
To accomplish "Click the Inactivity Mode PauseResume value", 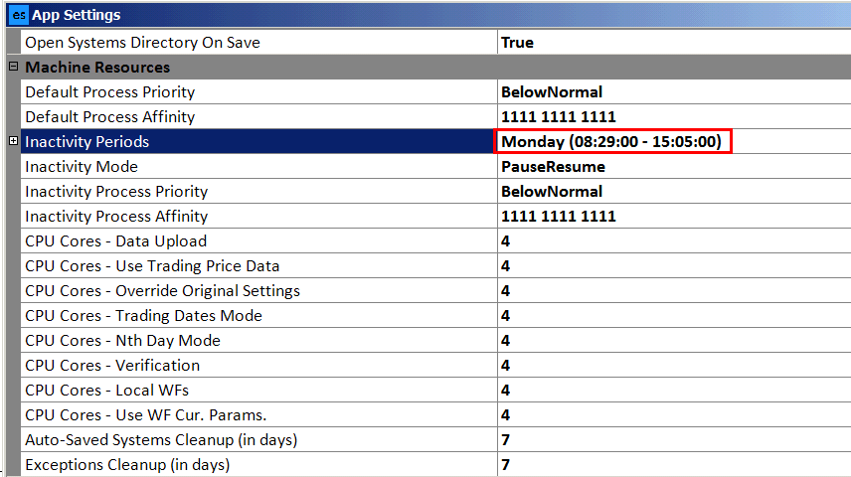I will pyautogui.click(x=553, y=167).
